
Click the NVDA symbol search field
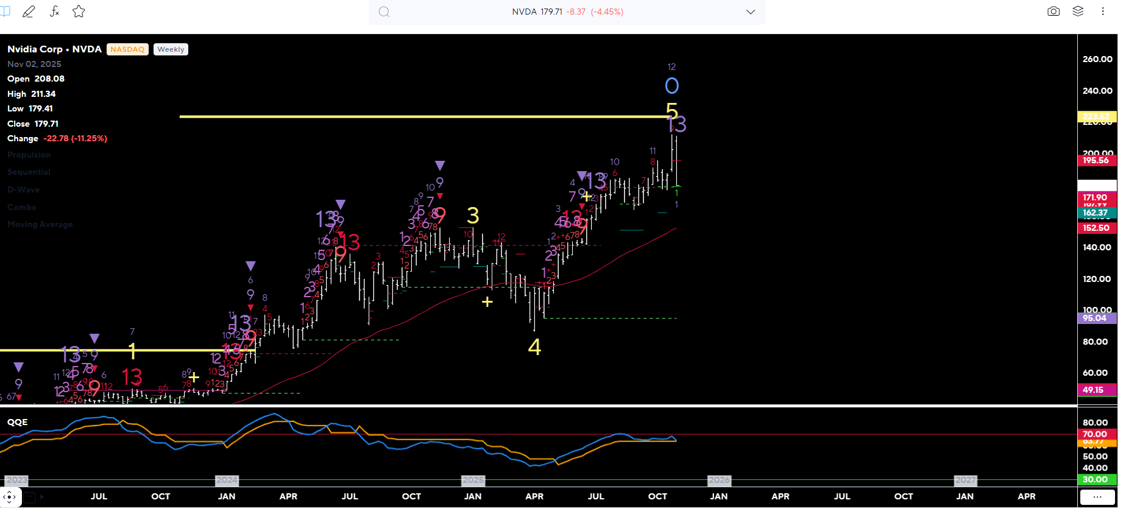click(567, 12)
